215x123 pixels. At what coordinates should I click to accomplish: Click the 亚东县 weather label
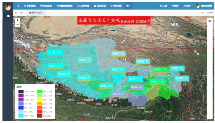coord(119,94)
